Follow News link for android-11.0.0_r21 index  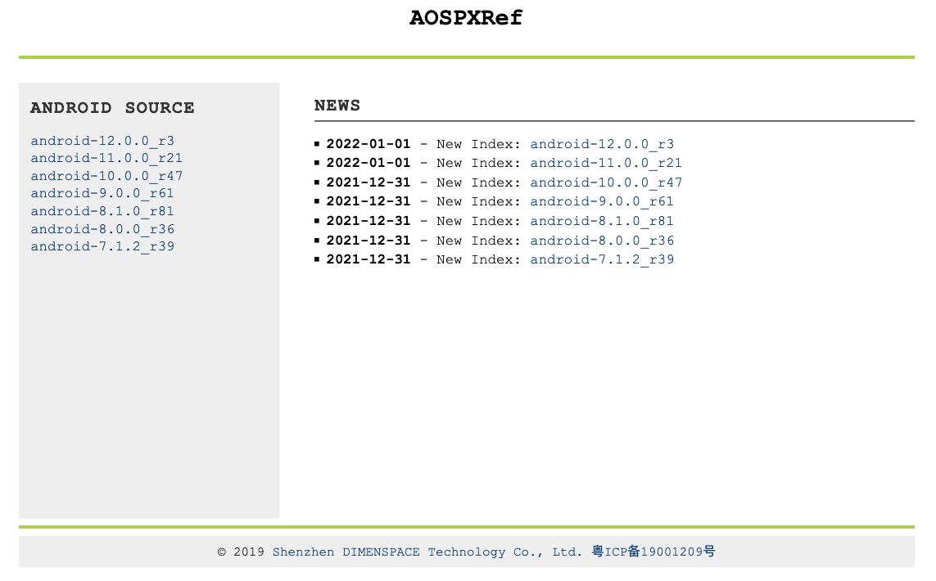click(606, 163)
